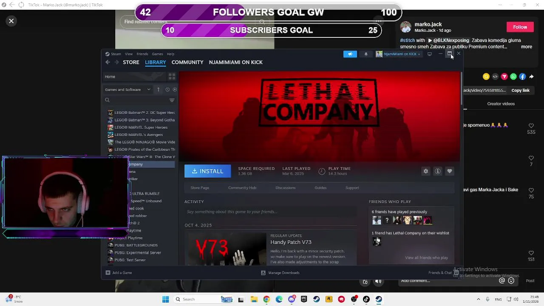Switch to the COMMUNITY tab
544x306 pixels.
[187, 62]
